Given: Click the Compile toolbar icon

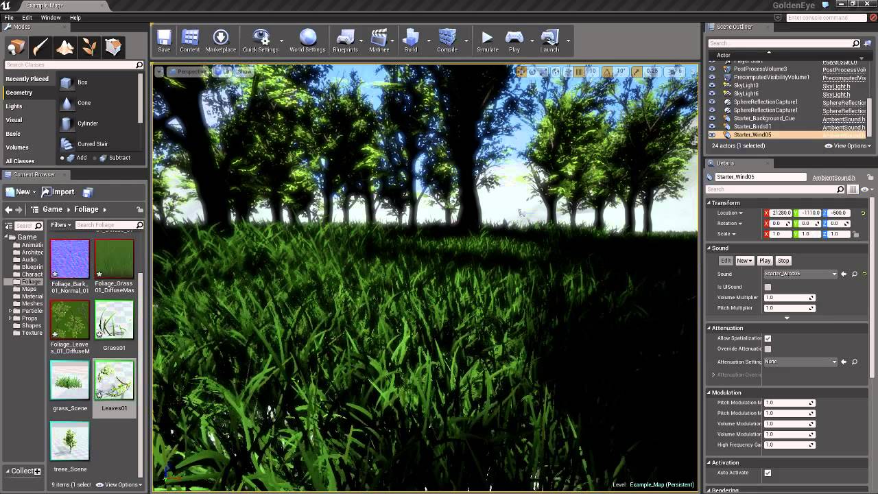Looking at the screenshot, I should (447, 41).
